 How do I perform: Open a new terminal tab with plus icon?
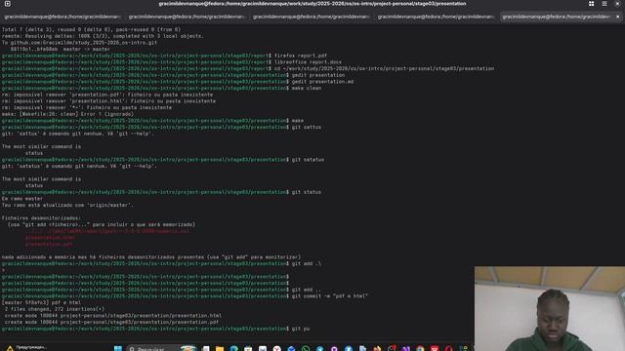click(x=7, y=4)
